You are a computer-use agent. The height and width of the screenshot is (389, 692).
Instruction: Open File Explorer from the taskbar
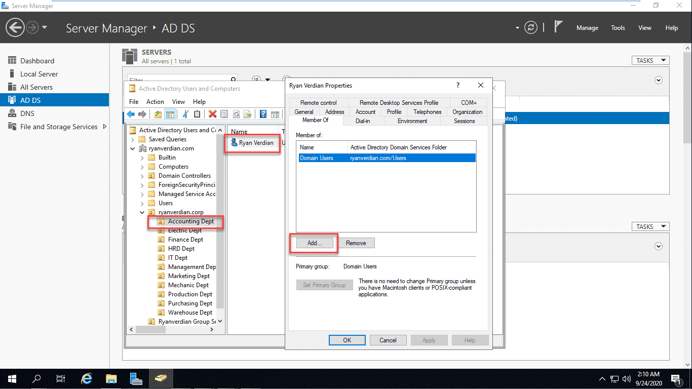111,378
